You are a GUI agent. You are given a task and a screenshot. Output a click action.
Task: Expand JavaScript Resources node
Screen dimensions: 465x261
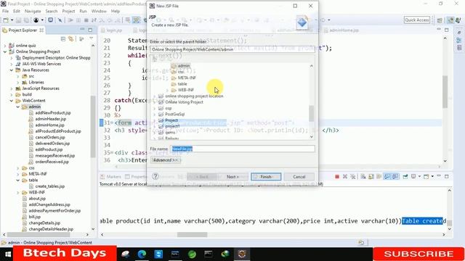(x=12, y=88)
